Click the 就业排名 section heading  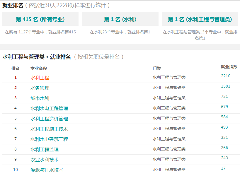click(13, 5)
